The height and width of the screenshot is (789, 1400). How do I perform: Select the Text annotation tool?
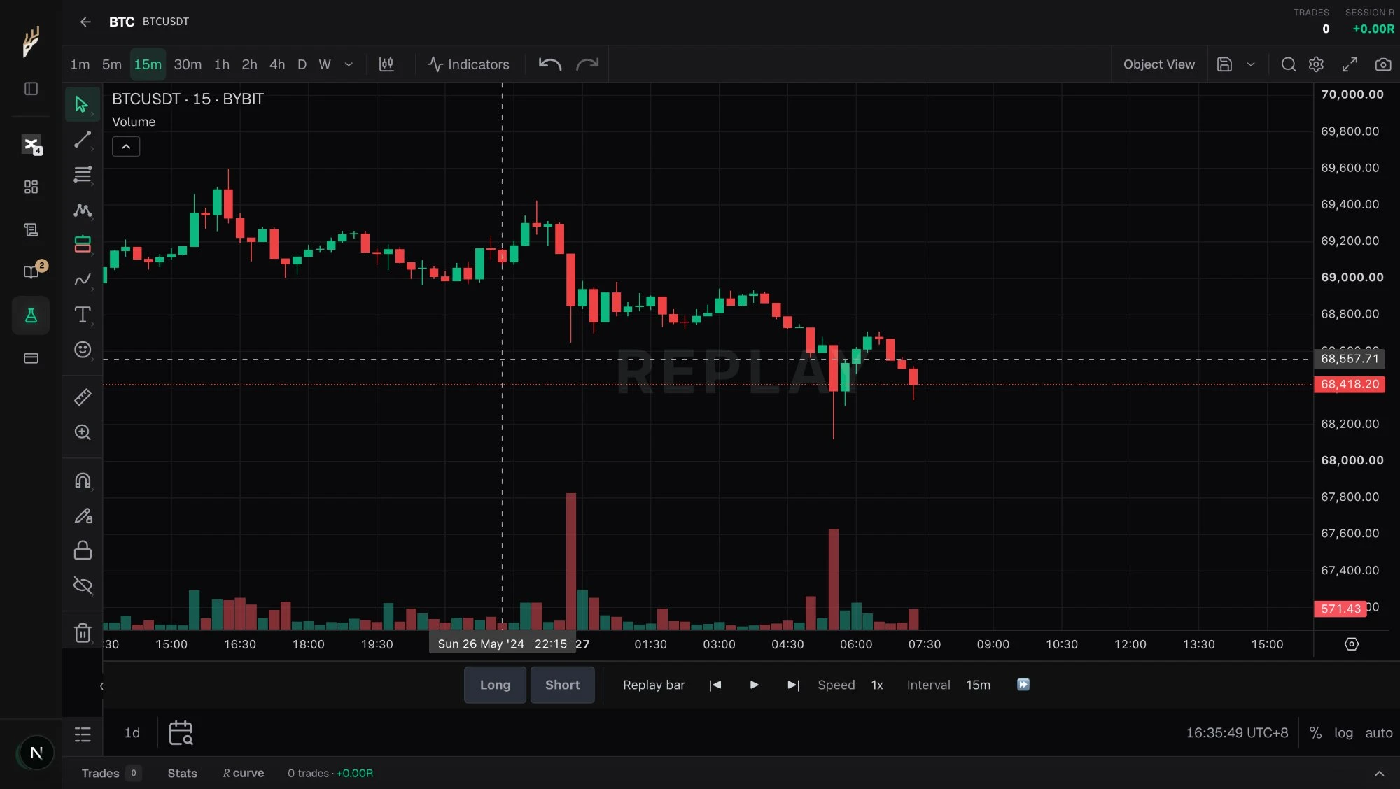(x=83, y=315)
